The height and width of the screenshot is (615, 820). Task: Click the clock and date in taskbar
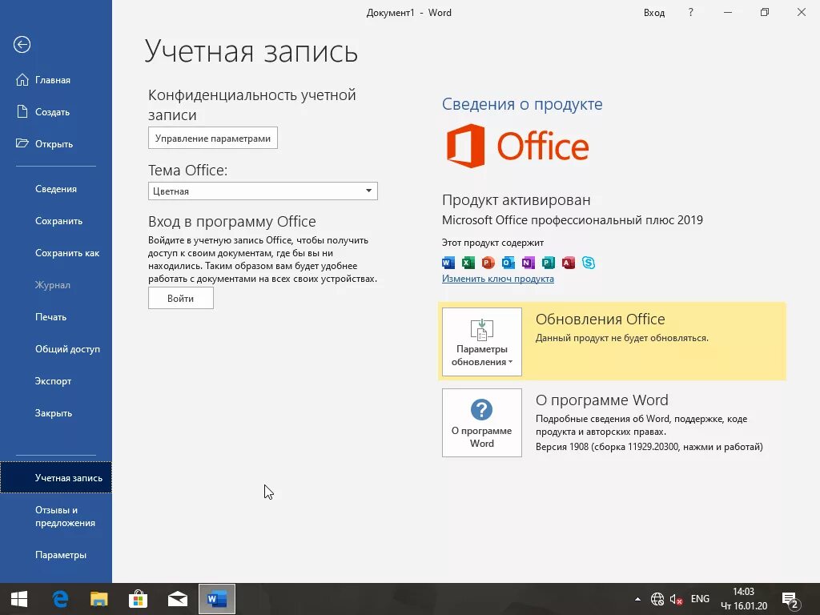pos(744,599)
